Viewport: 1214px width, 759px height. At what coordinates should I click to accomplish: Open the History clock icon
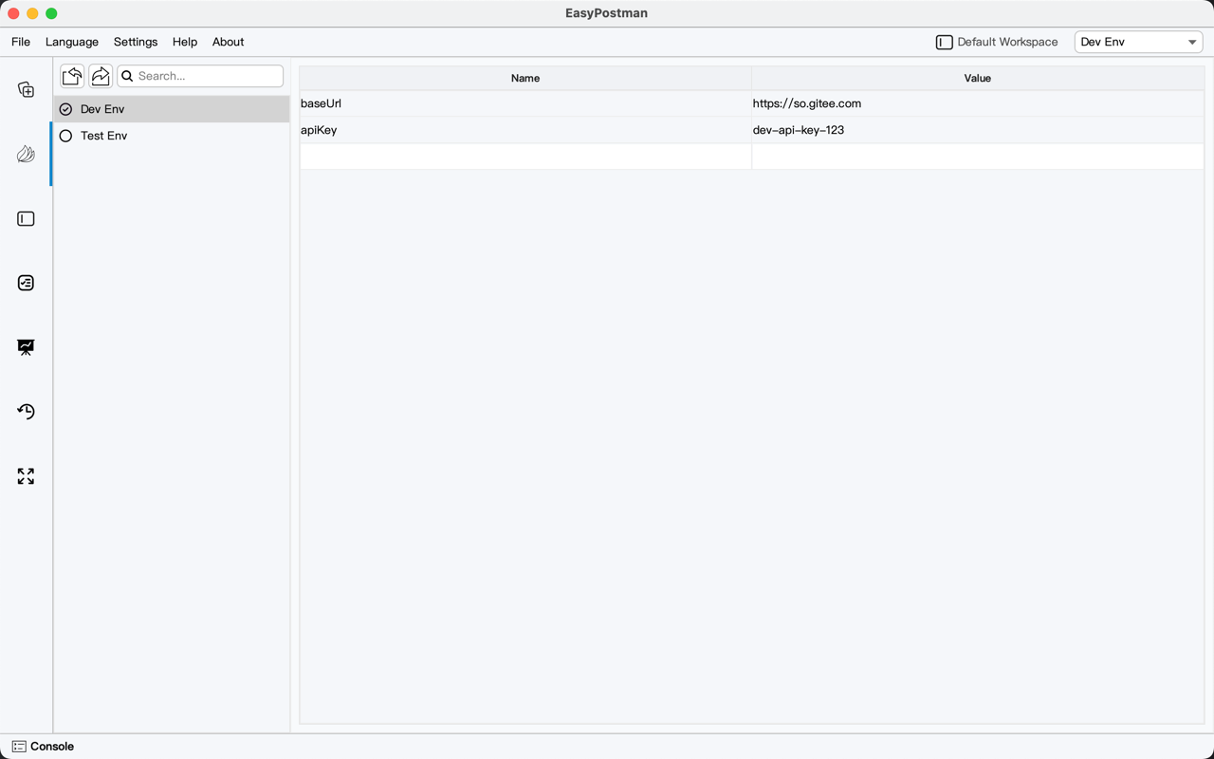pos(26,411)
